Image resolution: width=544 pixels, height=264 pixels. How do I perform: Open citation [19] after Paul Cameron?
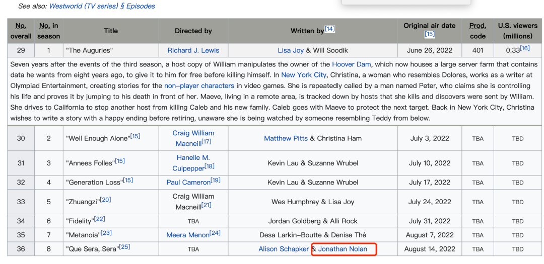pos(216,181)
